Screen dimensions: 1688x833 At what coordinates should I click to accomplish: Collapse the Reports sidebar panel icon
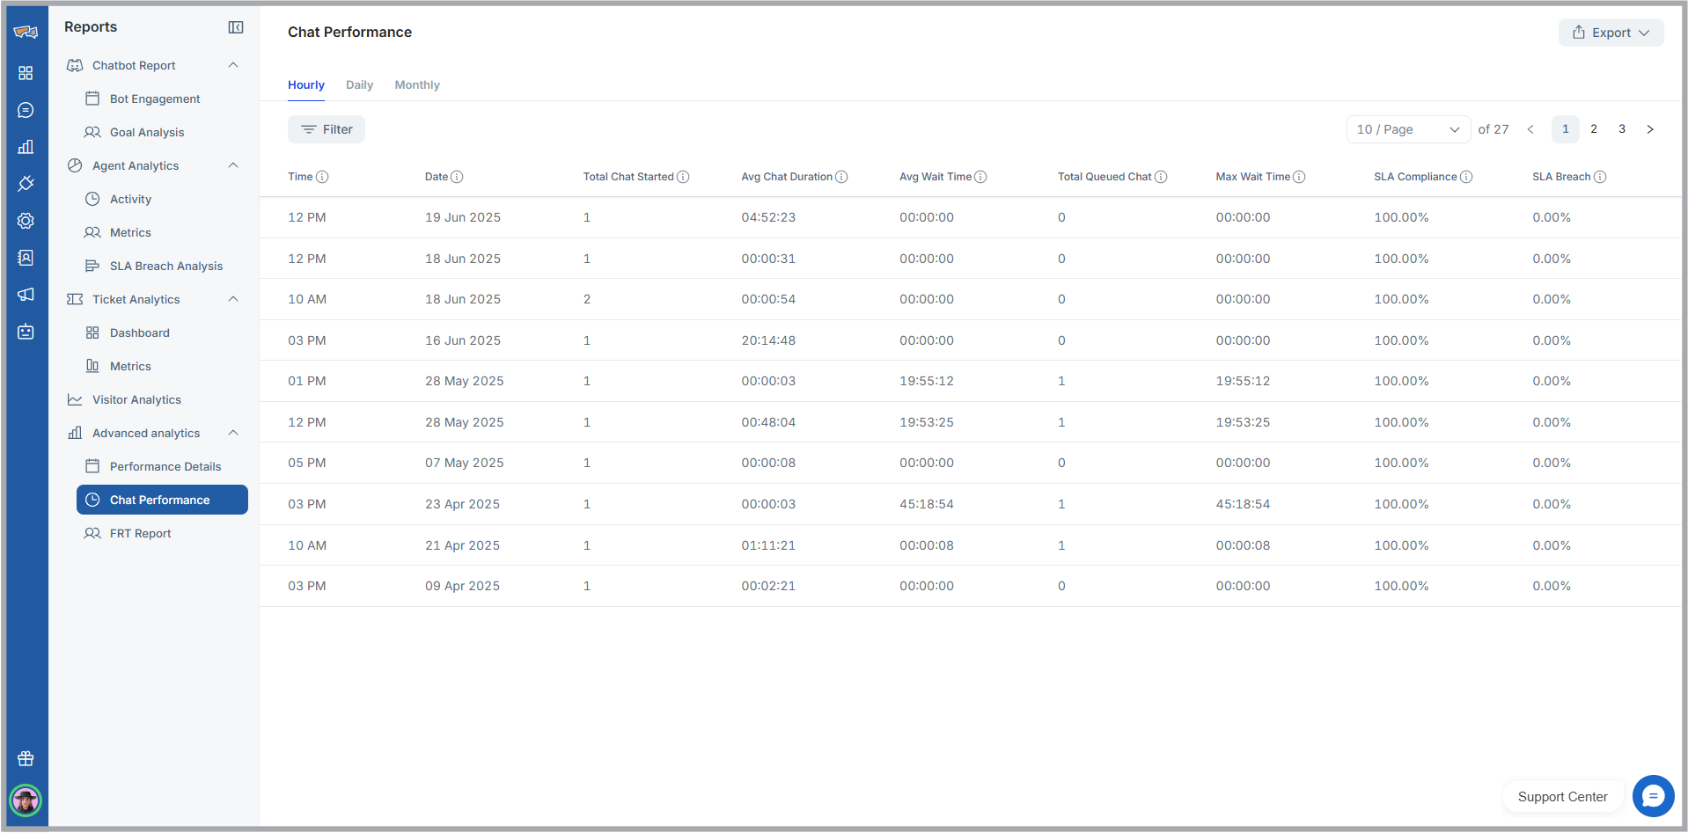click(236, 27)
